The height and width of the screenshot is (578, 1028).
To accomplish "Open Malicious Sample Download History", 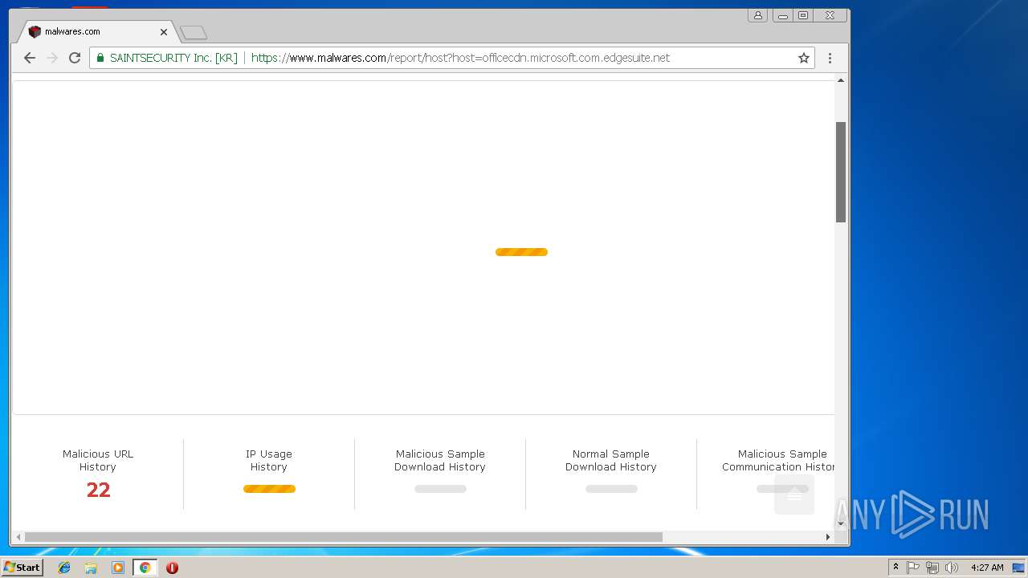I will pos(440,474).
